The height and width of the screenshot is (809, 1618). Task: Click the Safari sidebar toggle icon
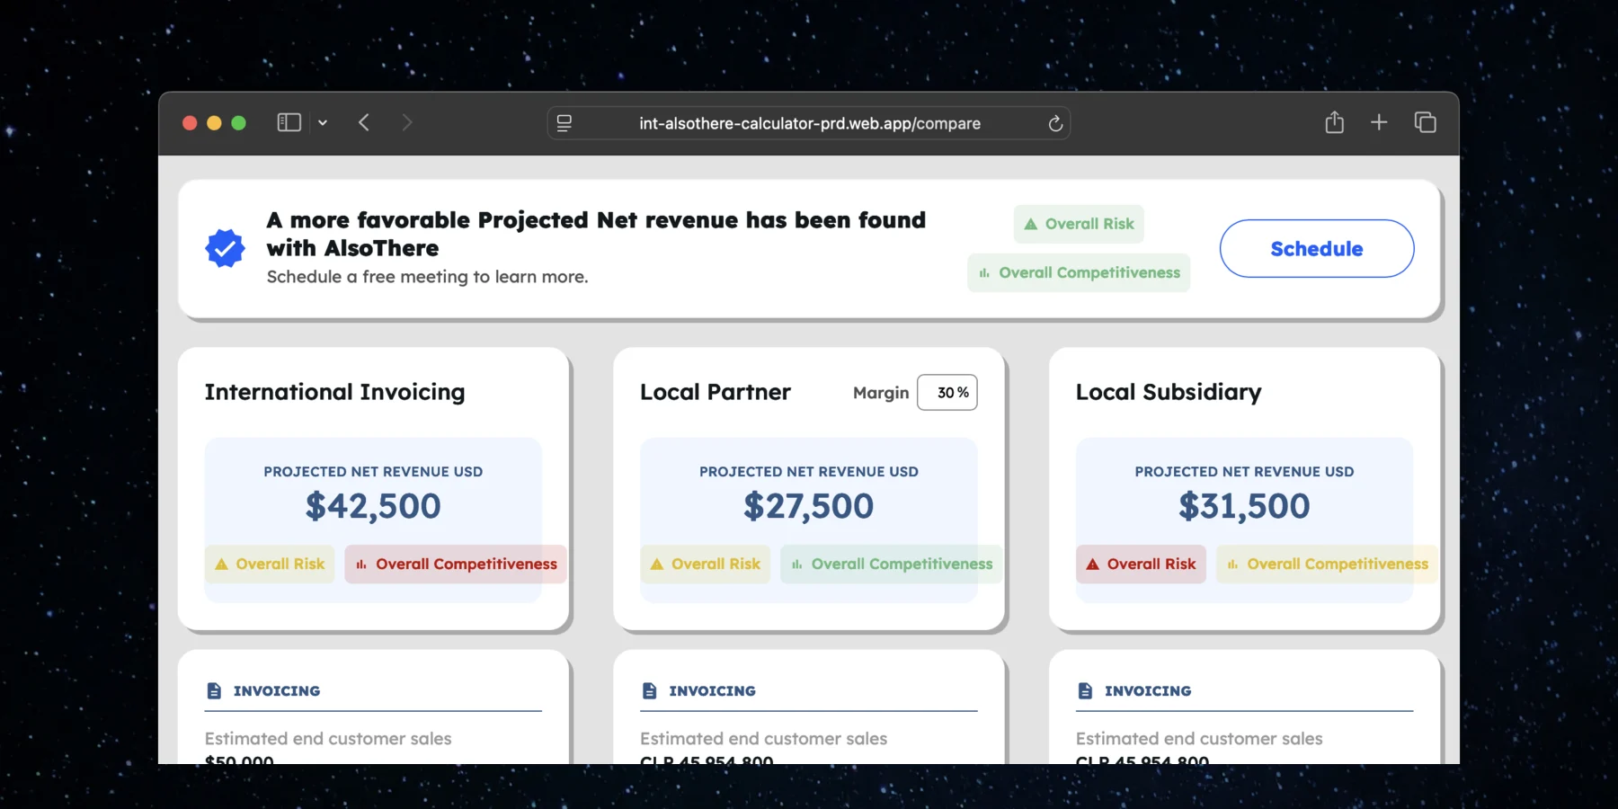289,122
